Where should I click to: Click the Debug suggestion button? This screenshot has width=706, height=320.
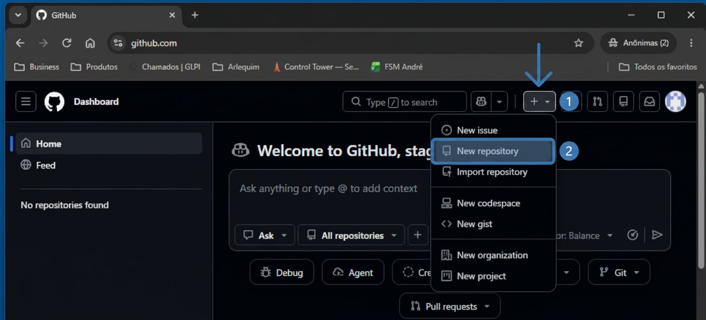tap(282, 272)
